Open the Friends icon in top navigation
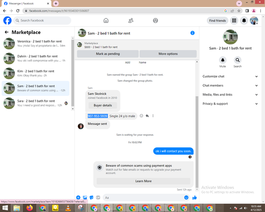Viewport: 265px width, 212px height. click(x=131, y=21)
